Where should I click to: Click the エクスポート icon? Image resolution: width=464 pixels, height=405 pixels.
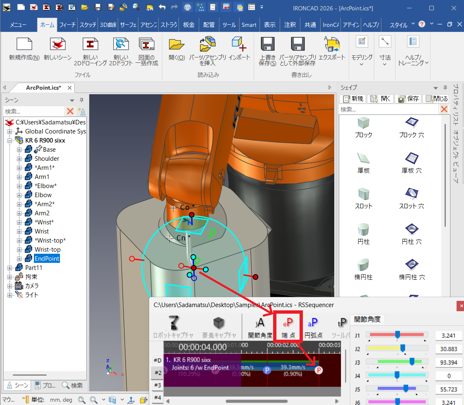tap(332, 44)
